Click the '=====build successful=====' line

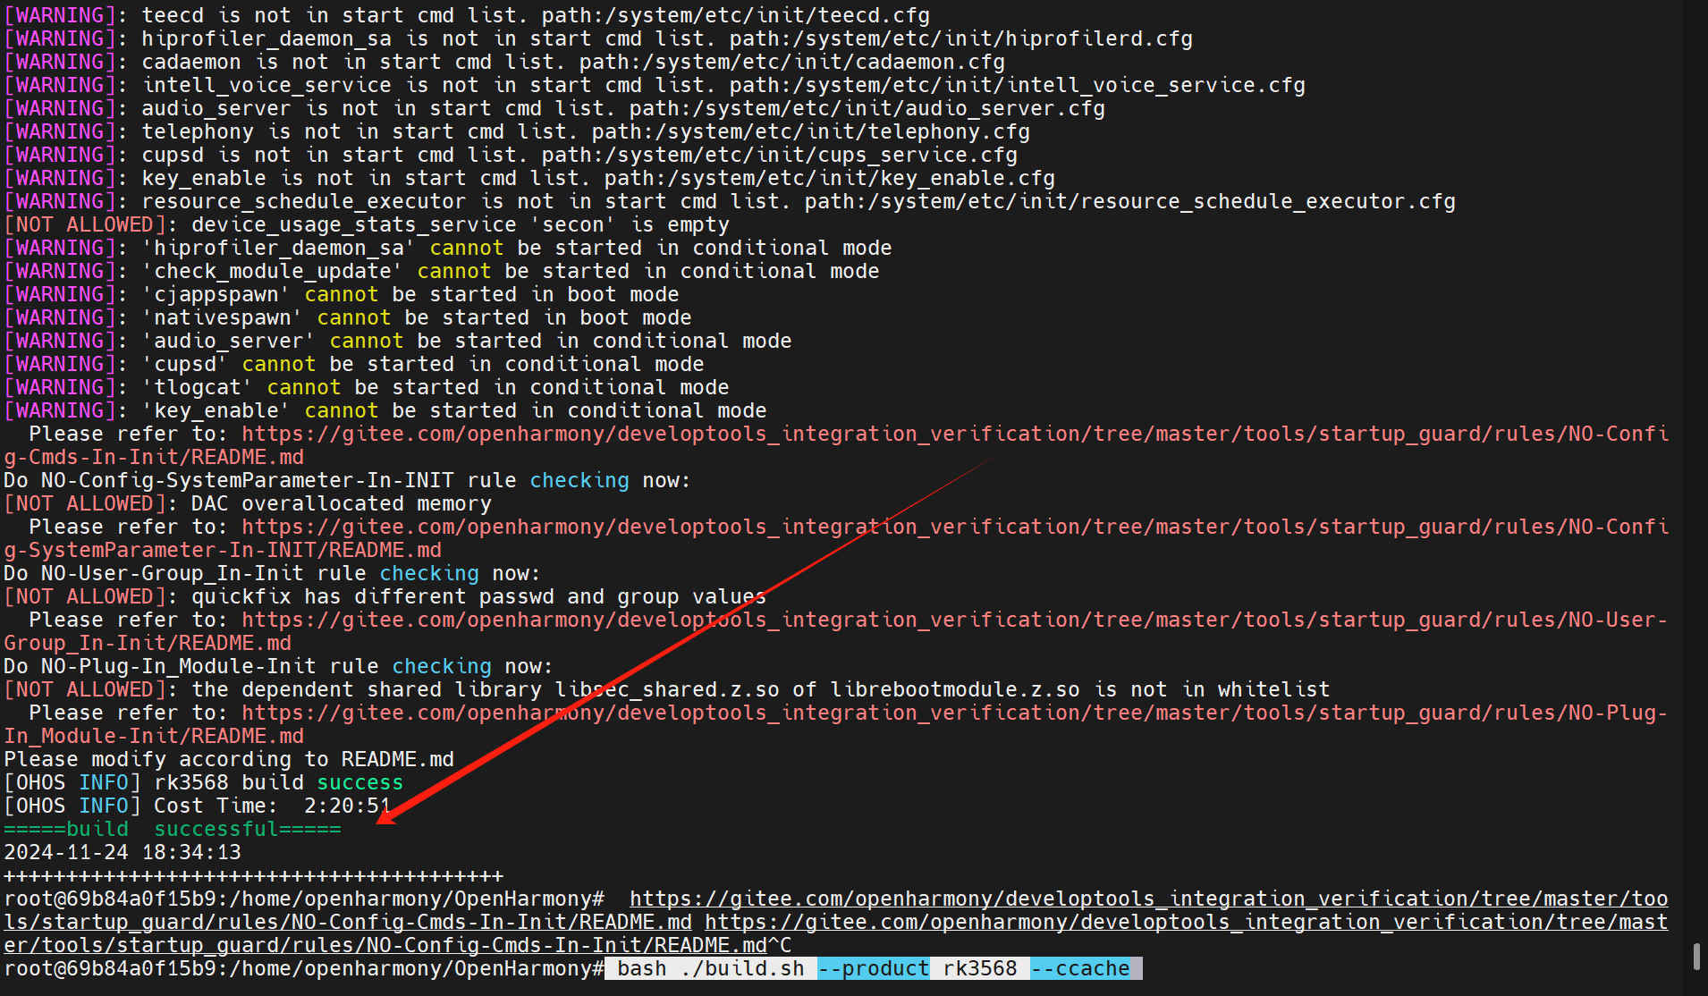[x=173, y=830]
